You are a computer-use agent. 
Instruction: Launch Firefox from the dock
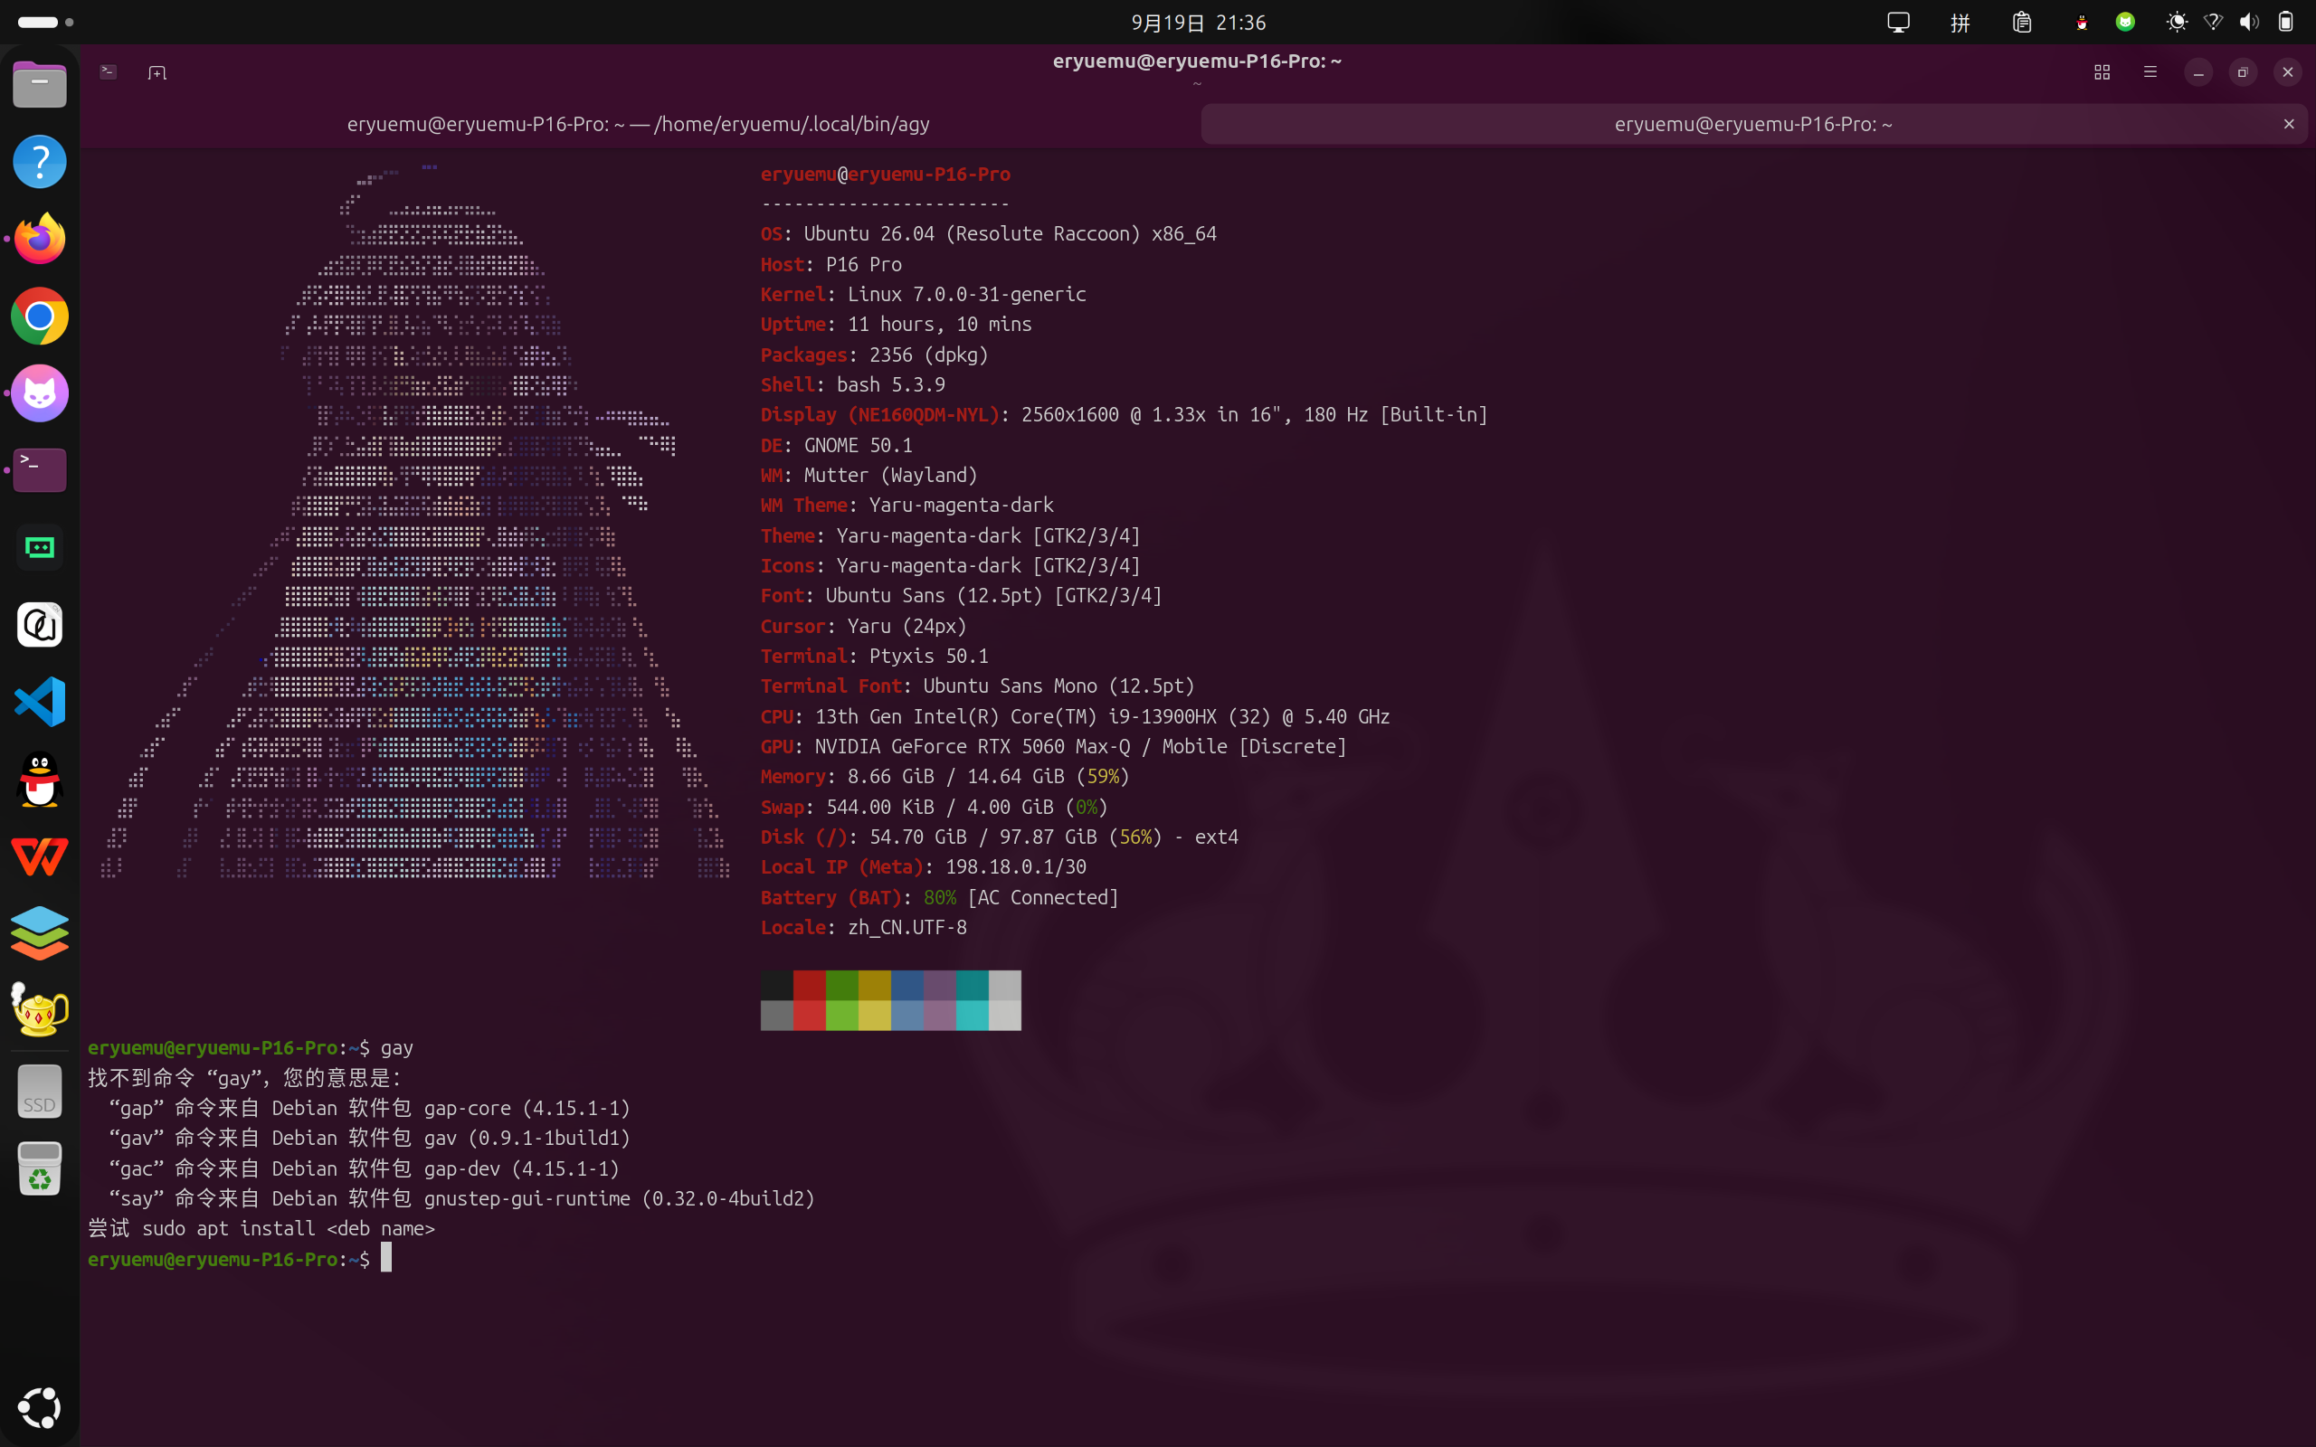coord(39,238)
